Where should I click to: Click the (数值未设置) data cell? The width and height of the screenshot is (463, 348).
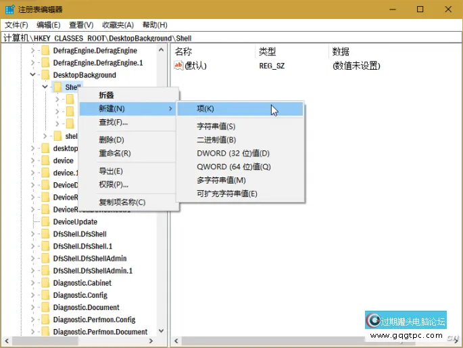[x=356, y=66]
